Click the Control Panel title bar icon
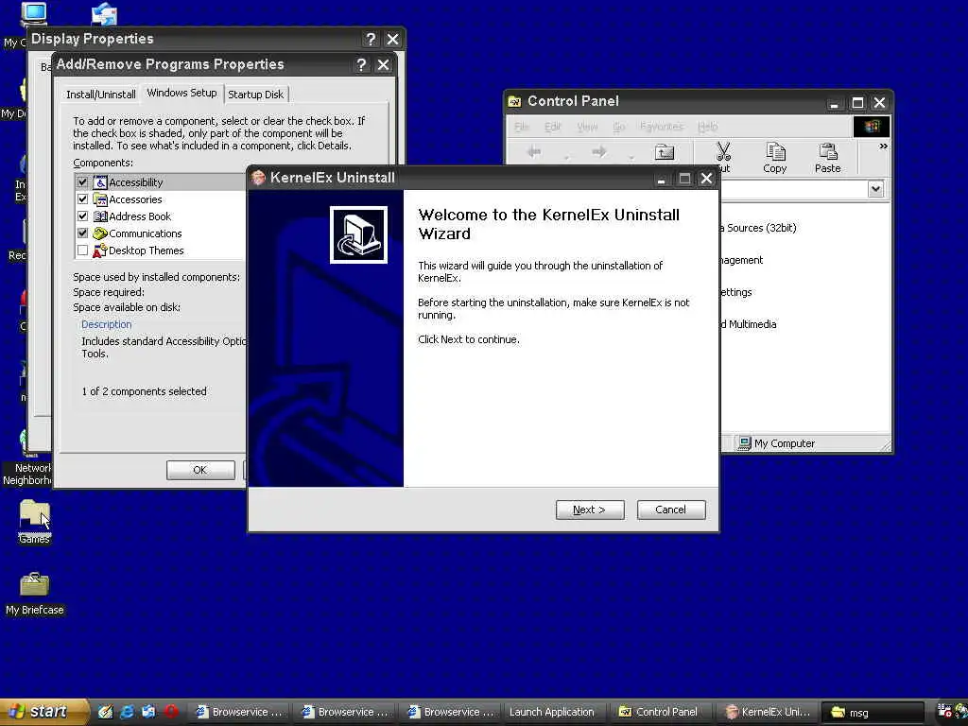This screenshot has height=726, width=968. tap(514, 102)
